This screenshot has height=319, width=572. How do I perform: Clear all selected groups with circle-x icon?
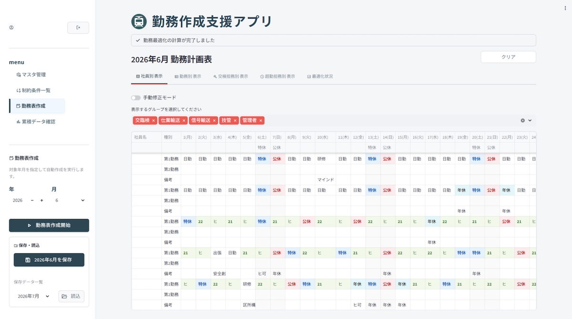(x=522, y=120)
